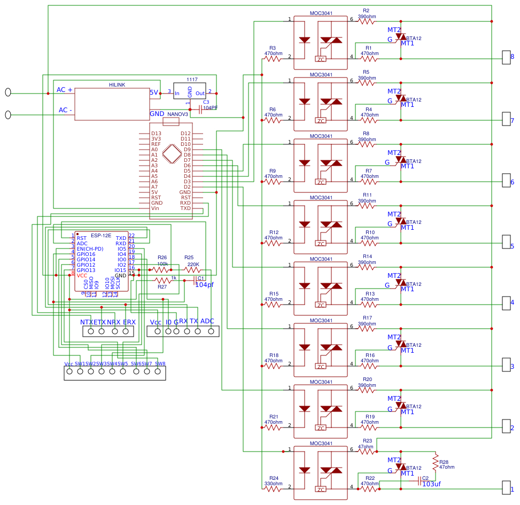
Task: Click resistor R2 390ohm
Action: click(x=366, y=22)
